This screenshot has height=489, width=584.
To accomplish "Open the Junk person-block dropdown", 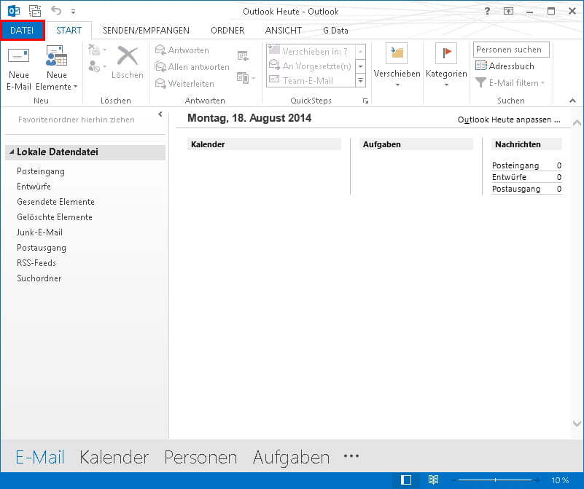I will coord(98,66).
